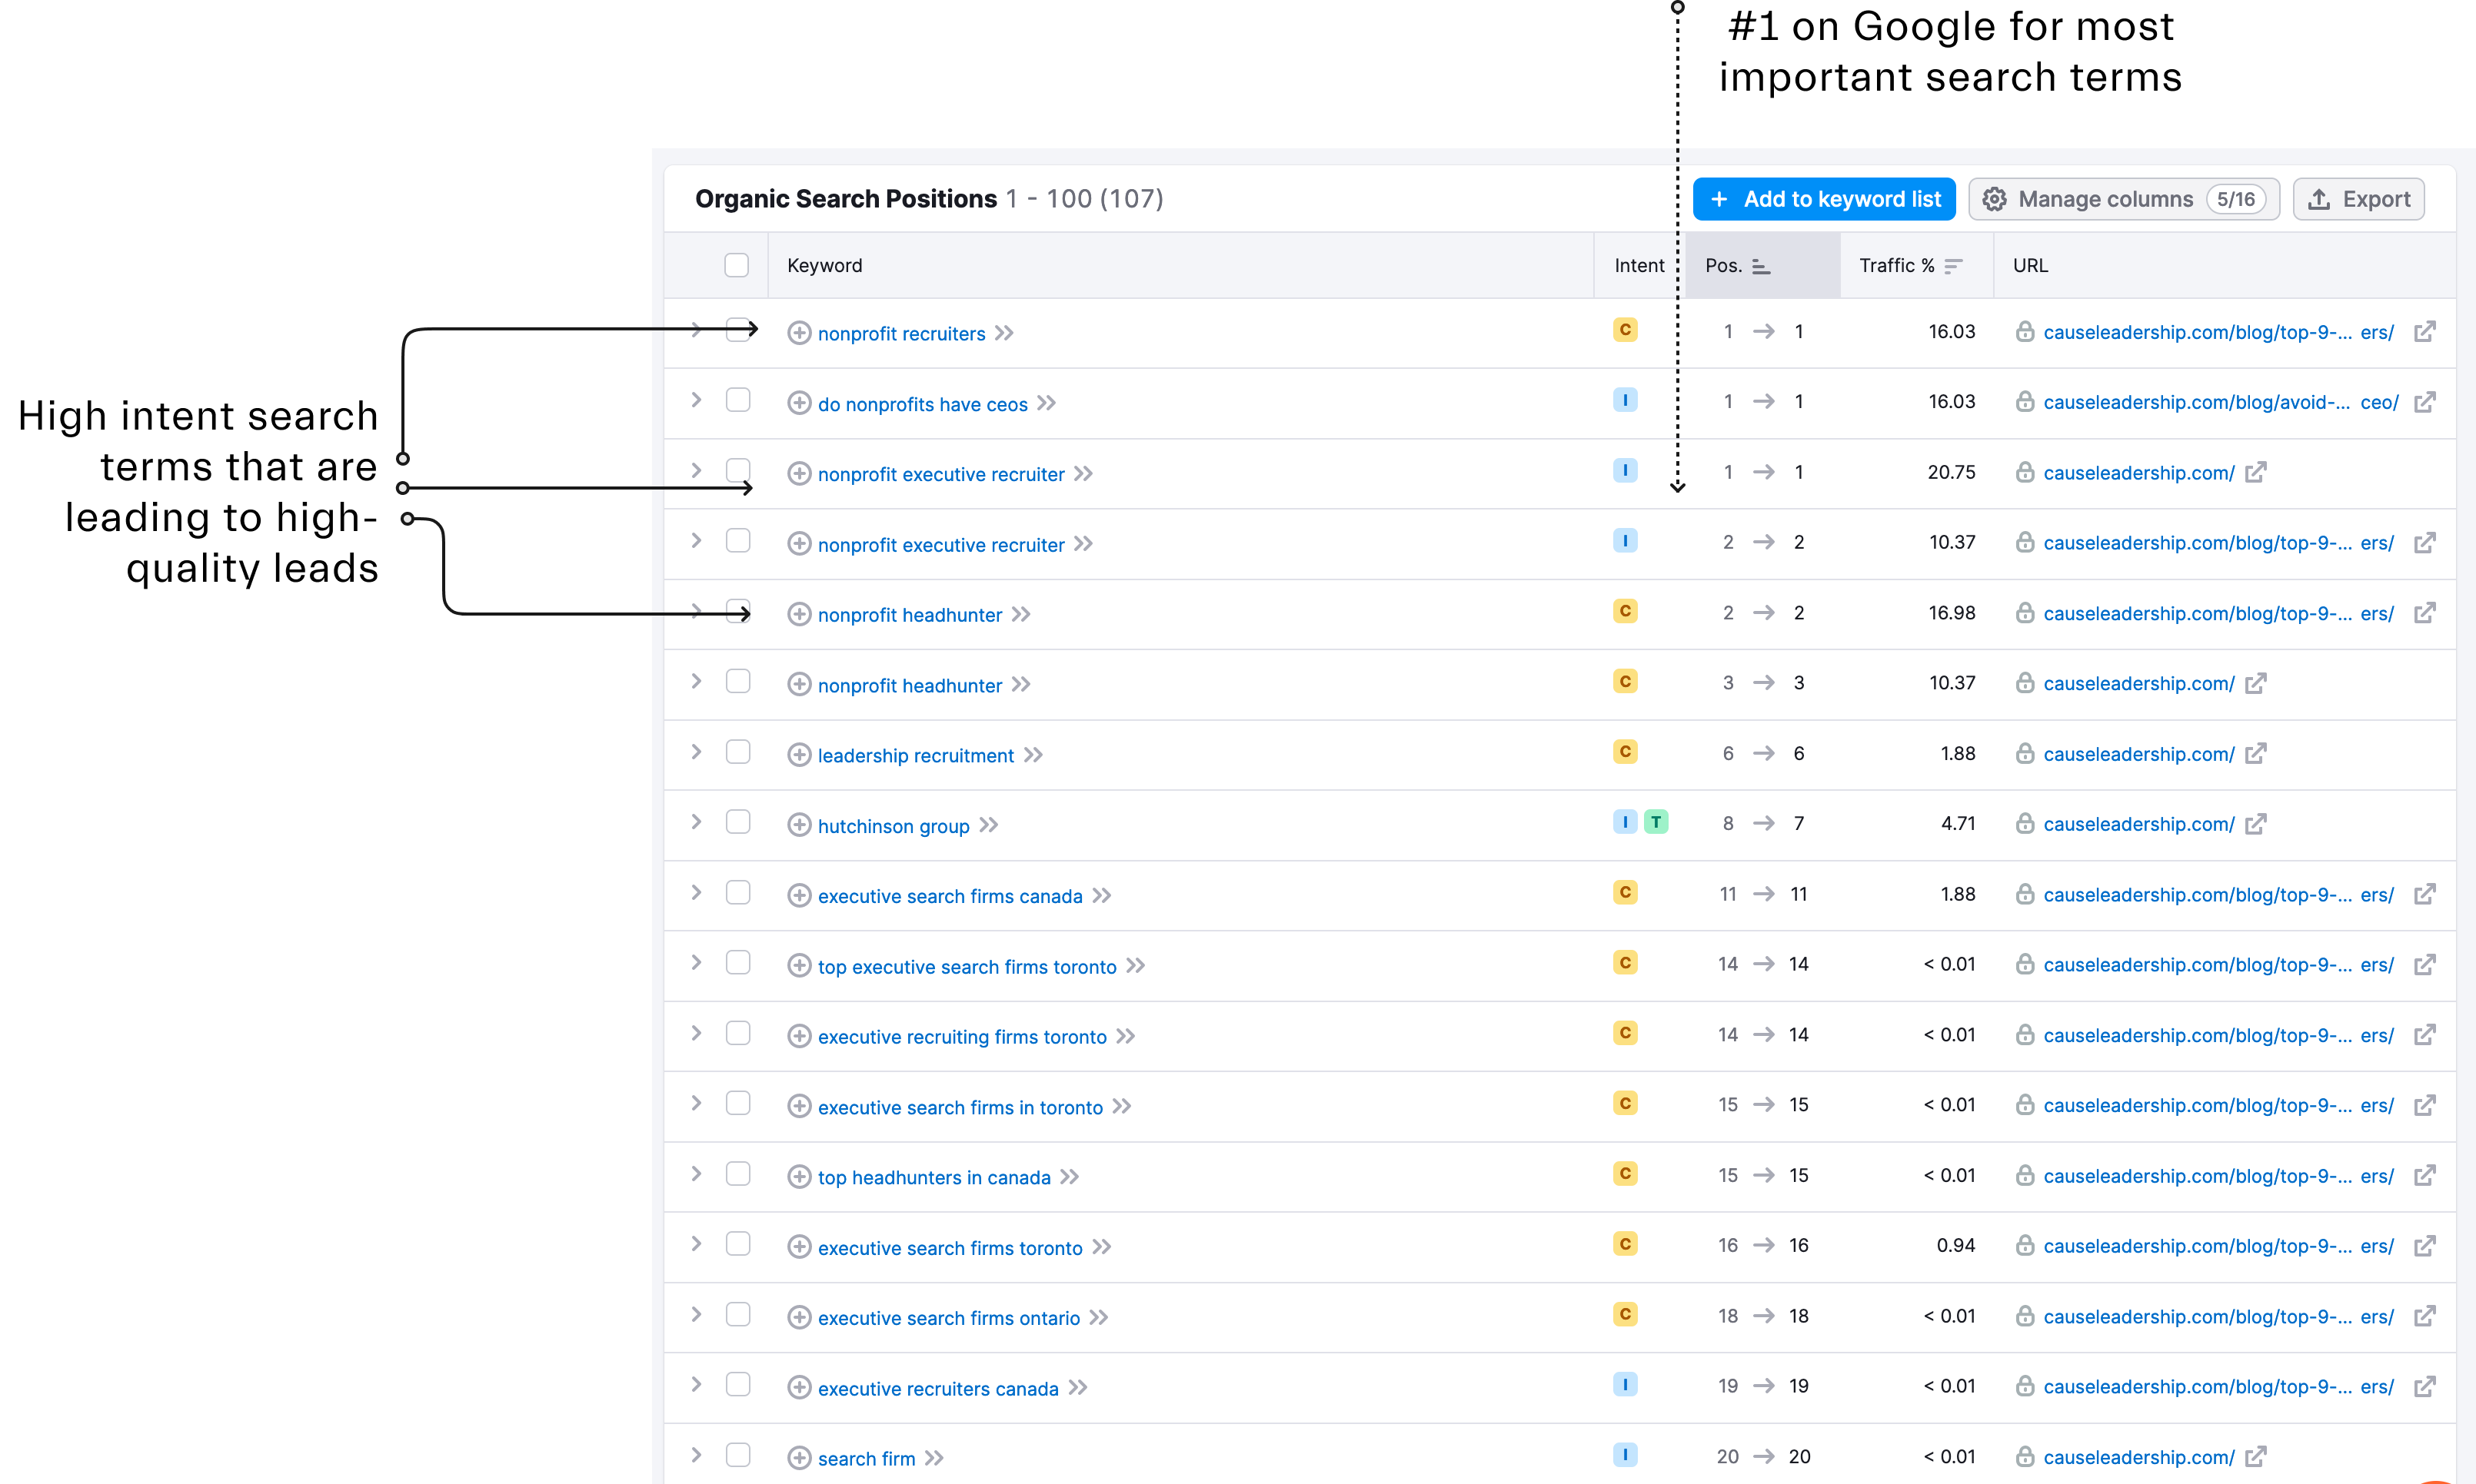Open external link icon for hutchinson group URL
2476x1484 pixels.
coord(2255,824)
